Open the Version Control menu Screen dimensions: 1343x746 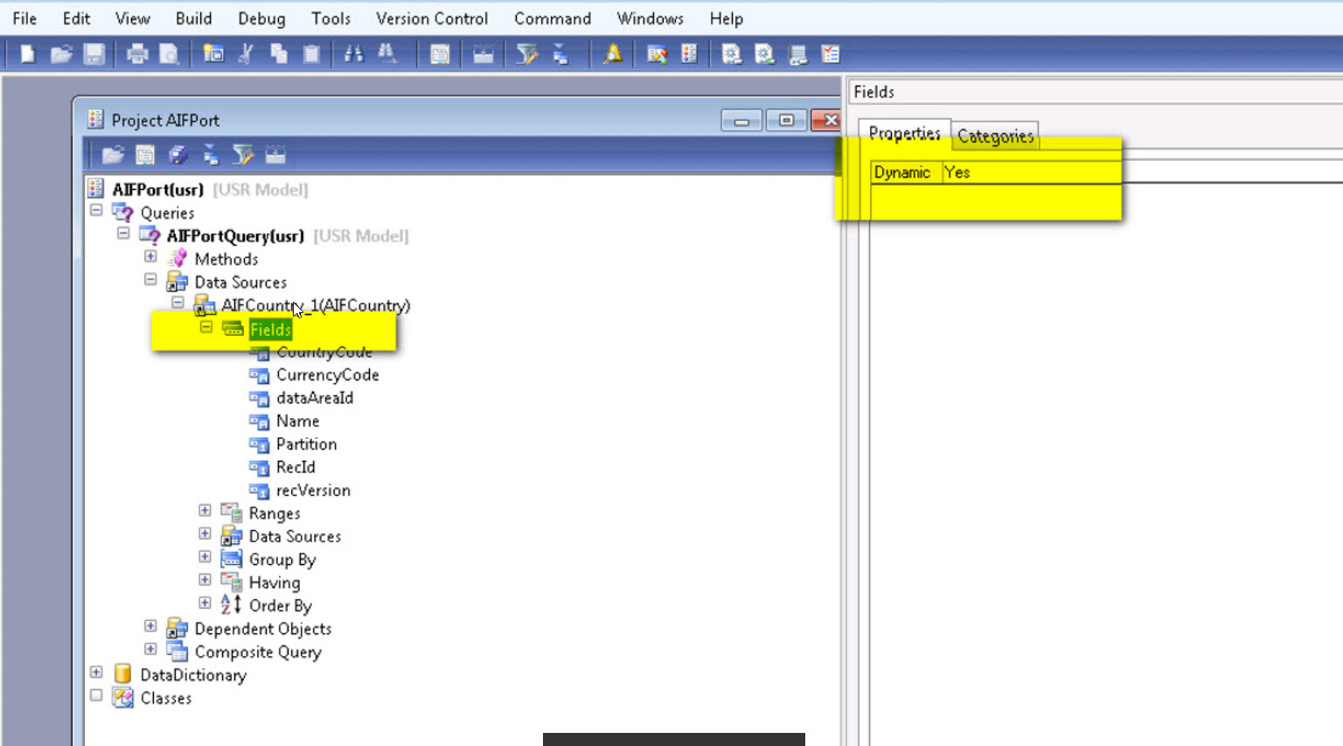coord(432,18)
